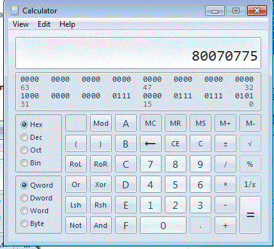The image size is (274, 249).
Task: Click the Xor button
Action: pos(101,185)
